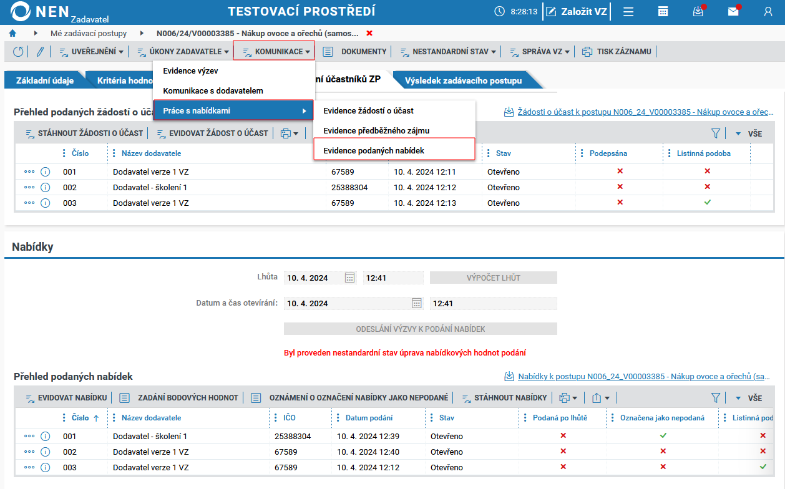Click filter icon in žádosti o účast table

pos(716,133)
